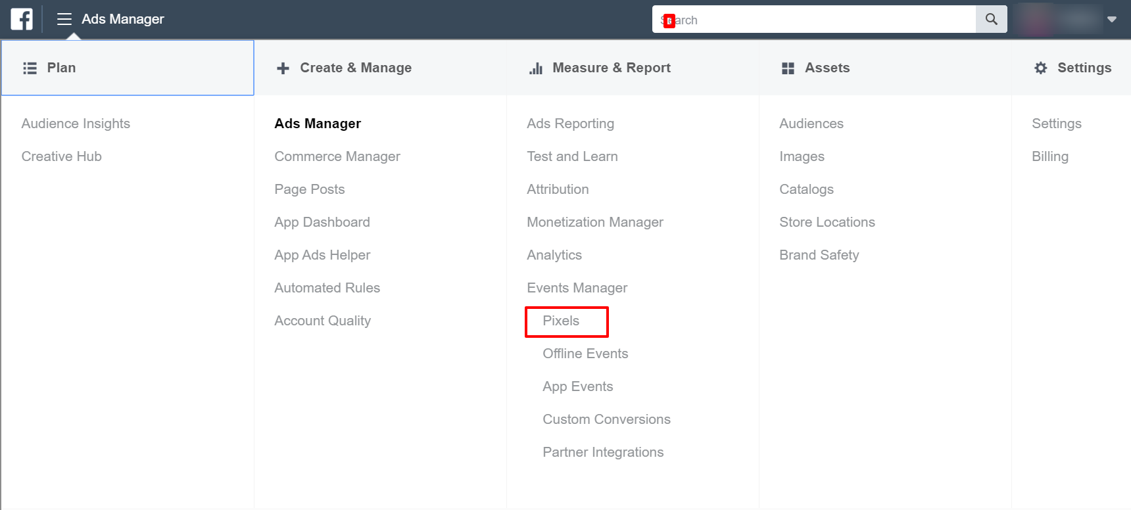Navigate to Store Locations

point(827,222)
